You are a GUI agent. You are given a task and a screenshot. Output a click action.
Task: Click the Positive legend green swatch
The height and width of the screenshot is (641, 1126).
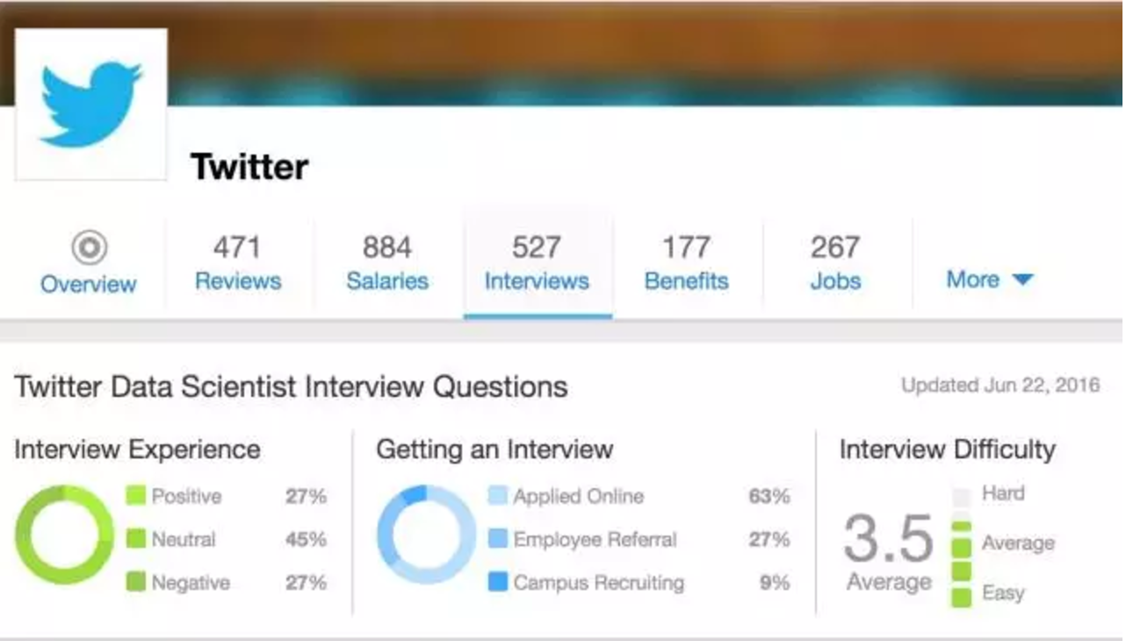(135, 495)
